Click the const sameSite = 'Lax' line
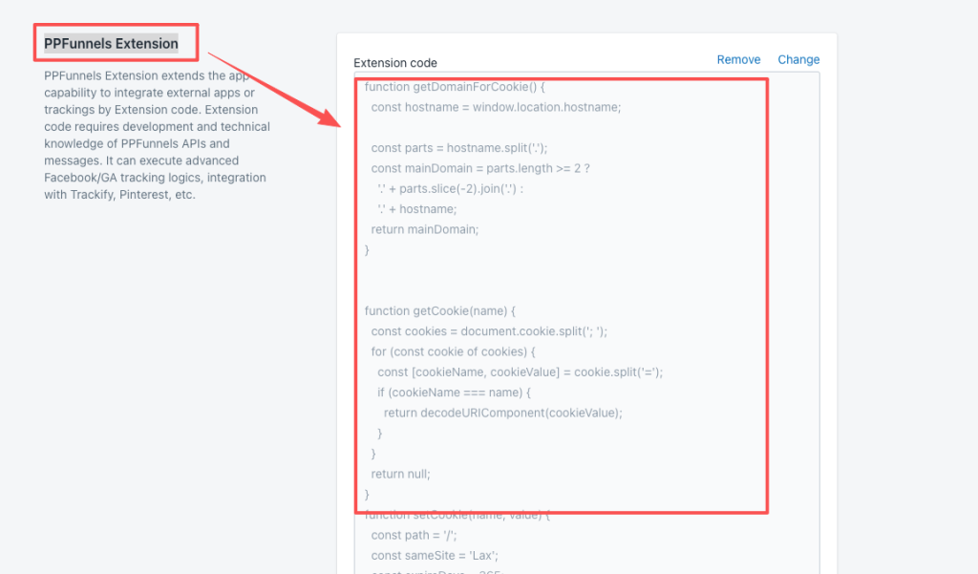This screenshot has height=574, width=978. [418, 555]
